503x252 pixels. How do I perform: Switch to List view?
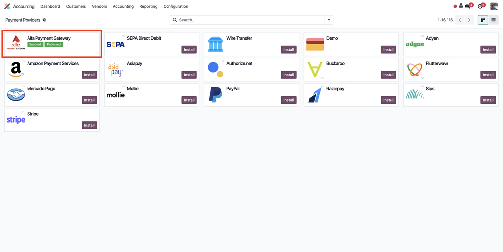click(x=493, y=20)
